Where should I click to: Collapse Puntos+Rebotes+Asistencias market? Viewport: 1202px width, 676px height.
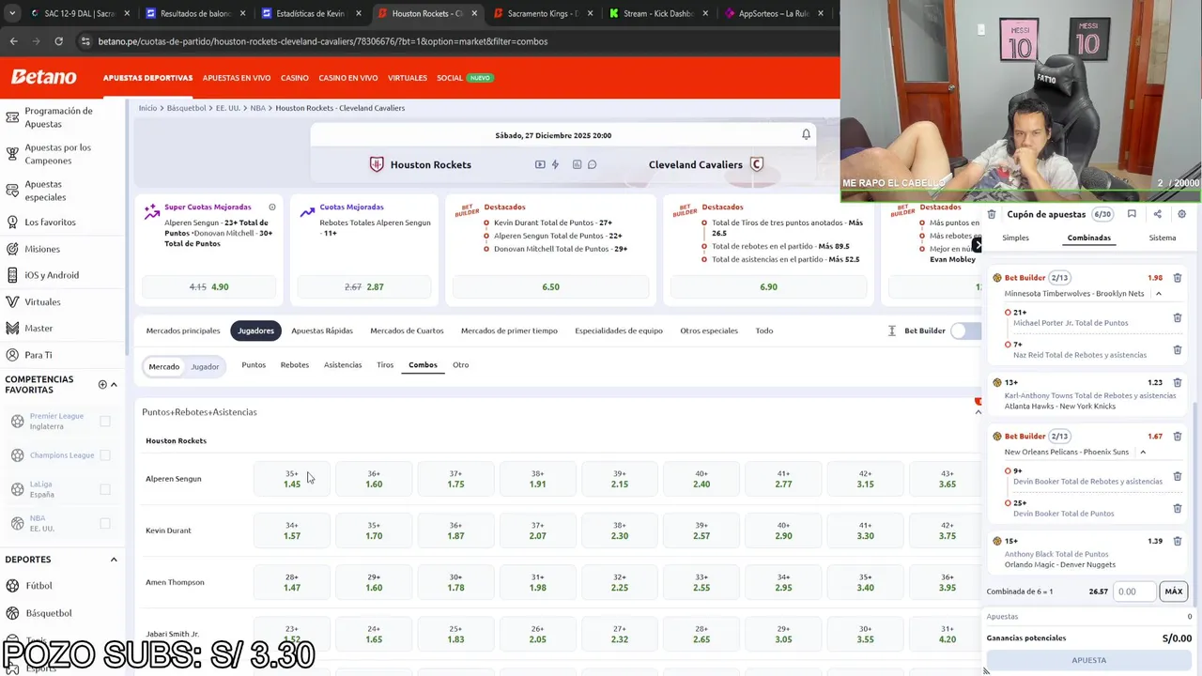[978, 412]
